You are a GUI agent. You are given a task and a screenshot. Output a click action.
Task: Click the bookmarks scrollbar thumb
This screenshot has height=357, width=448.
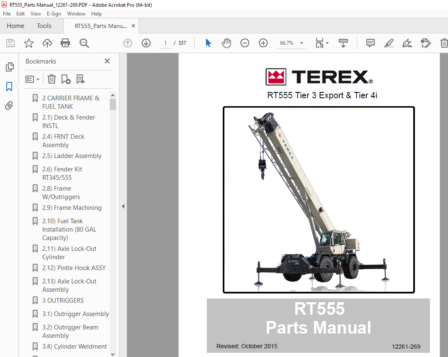point(113,104)
